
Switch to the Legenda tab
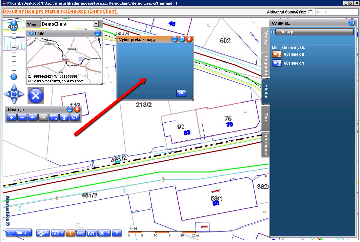(x=266, y=65)
